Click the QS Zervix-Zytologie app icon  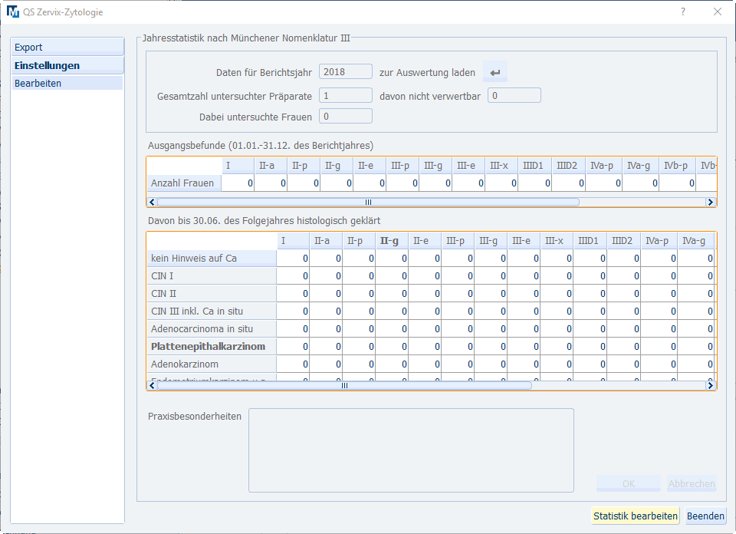12,12
